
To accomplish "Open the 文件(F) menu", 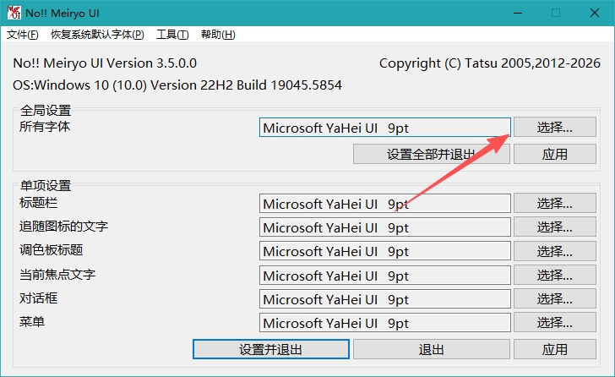I will [x=23, y=35].
